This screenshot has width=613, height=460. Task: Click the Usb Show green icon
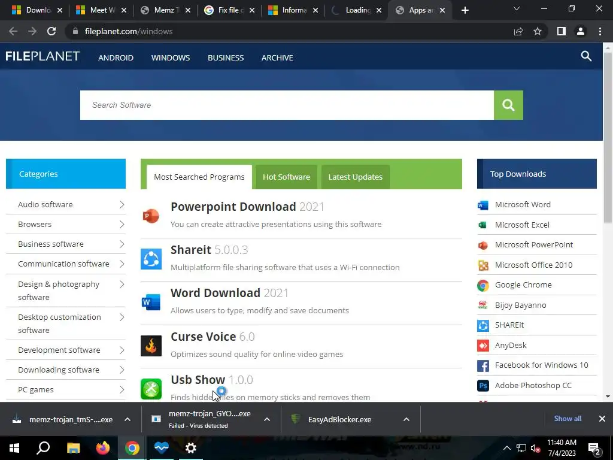(151, 389)
